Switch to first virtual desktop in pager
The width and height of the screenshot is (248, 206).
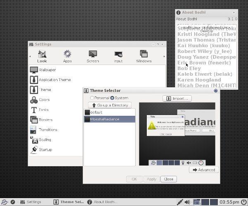tap(196, 202)
